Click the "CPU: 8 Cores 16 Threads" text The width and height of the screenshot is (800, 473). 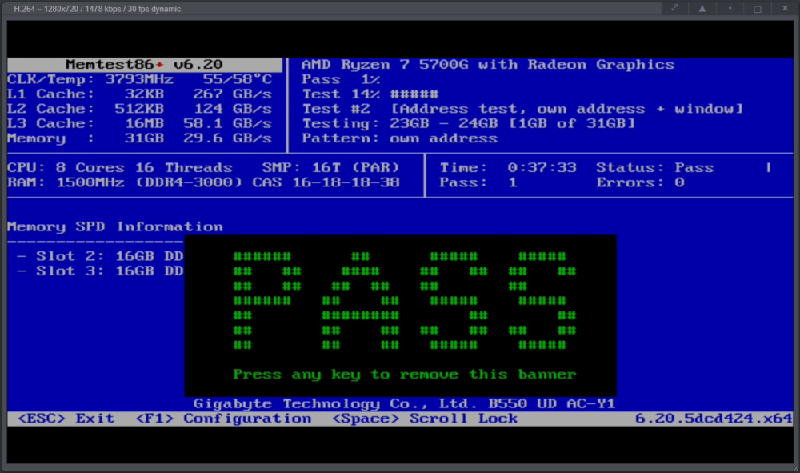tap(120, 168)
